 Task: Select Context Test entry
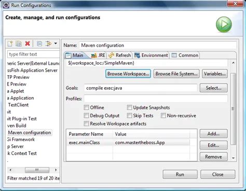22,153
